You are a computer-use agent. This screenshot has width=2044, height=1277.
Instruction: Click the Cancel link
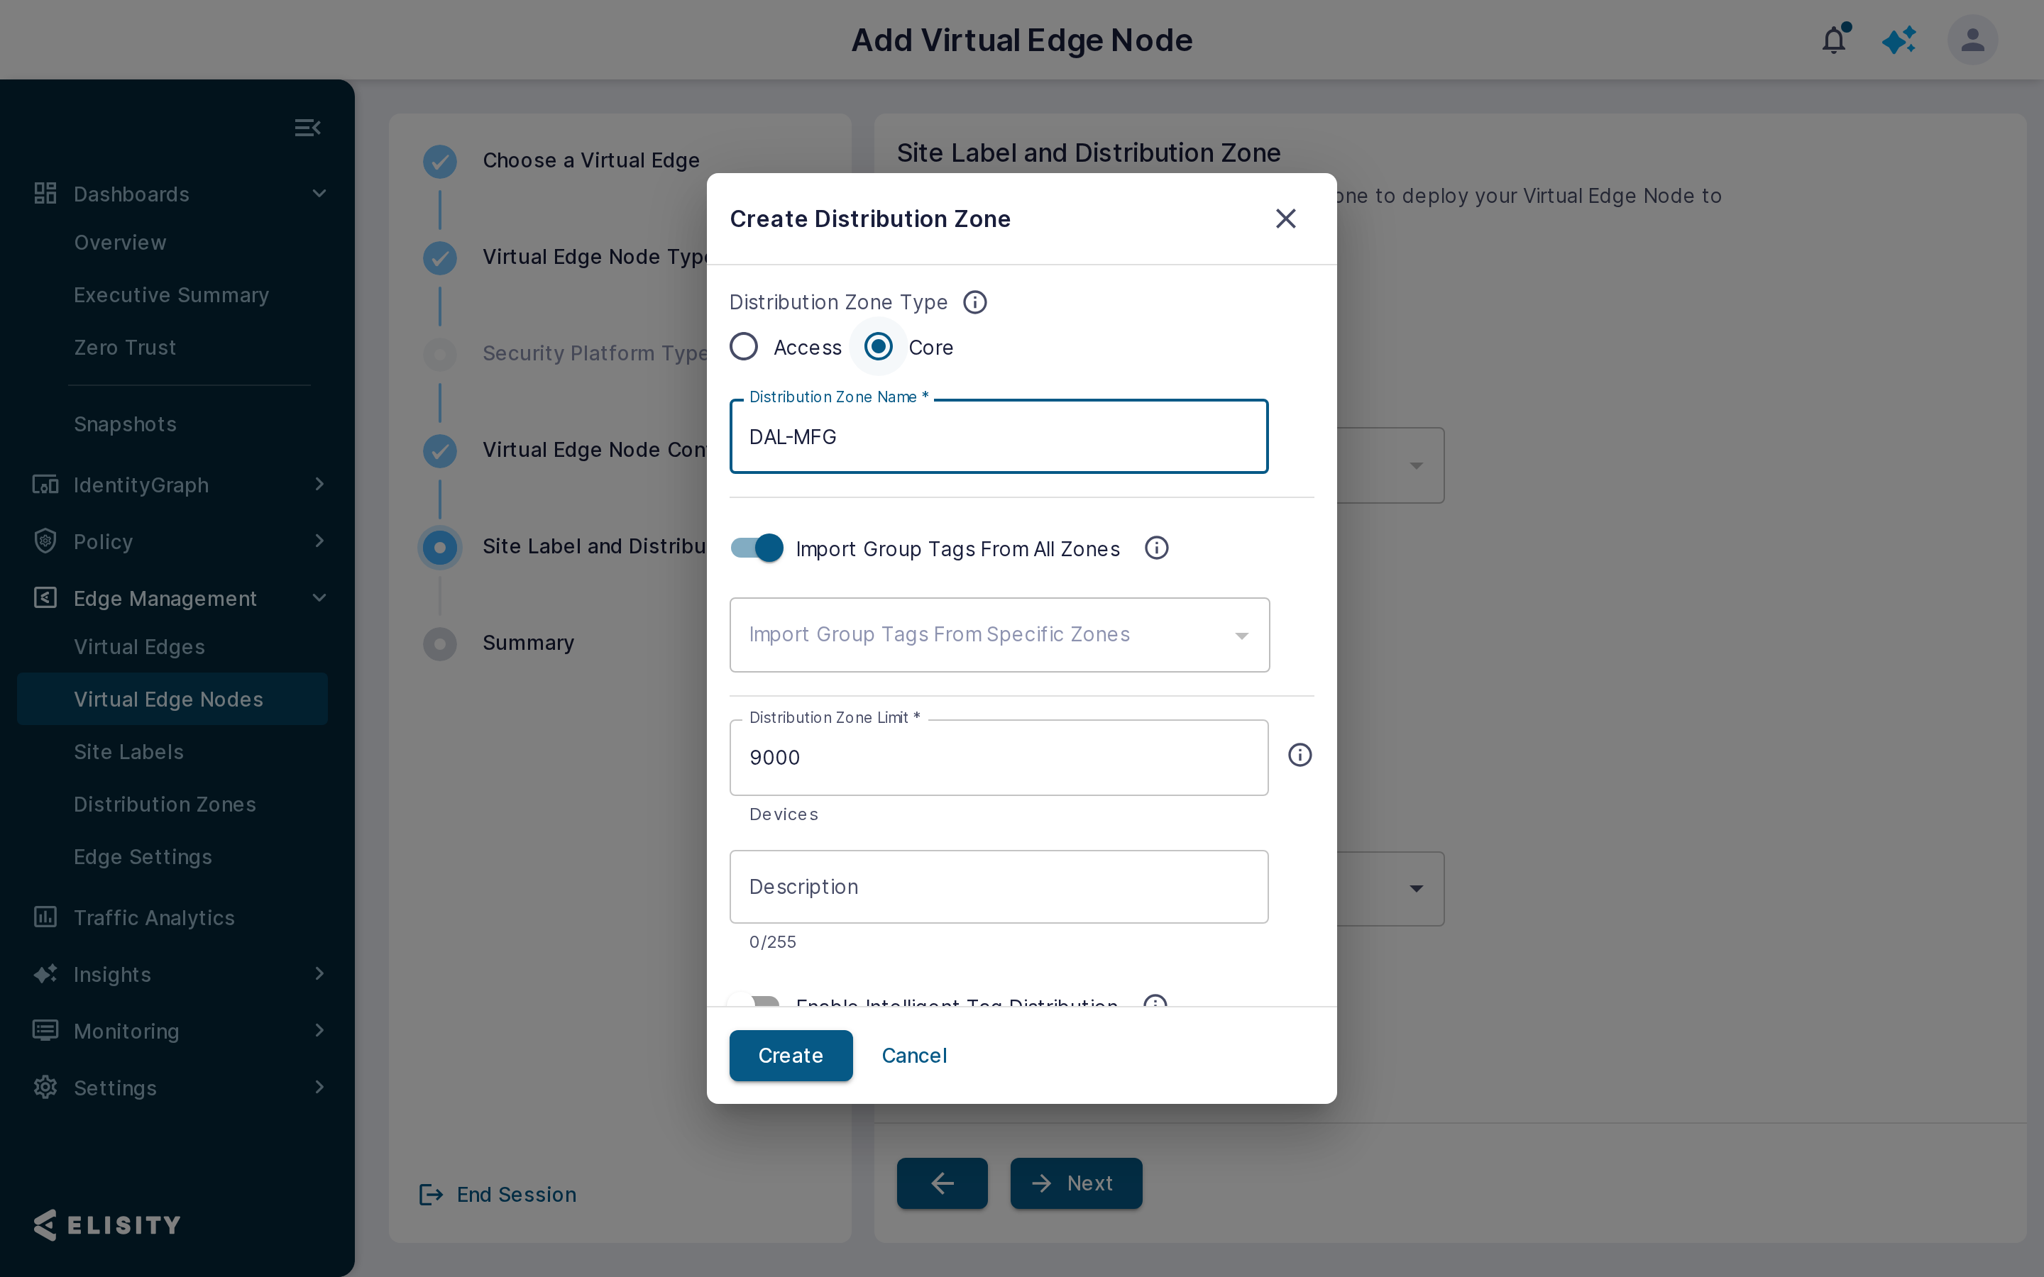(914, 1055)
